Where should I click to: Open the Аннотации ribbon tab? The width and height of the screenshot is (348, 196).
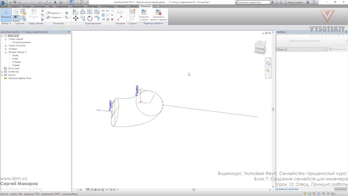click(40, 6)
